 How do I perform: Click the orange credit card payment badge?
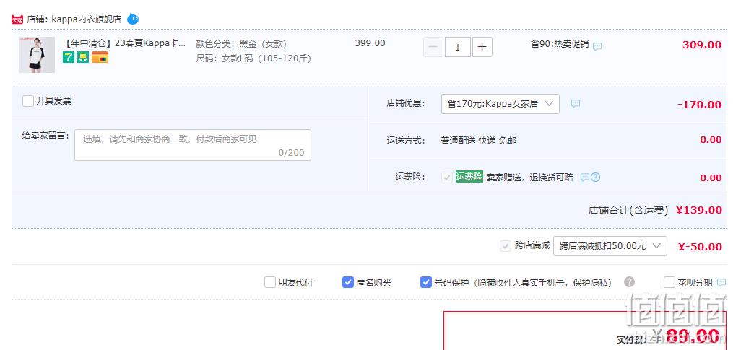[x=100, y=57]
